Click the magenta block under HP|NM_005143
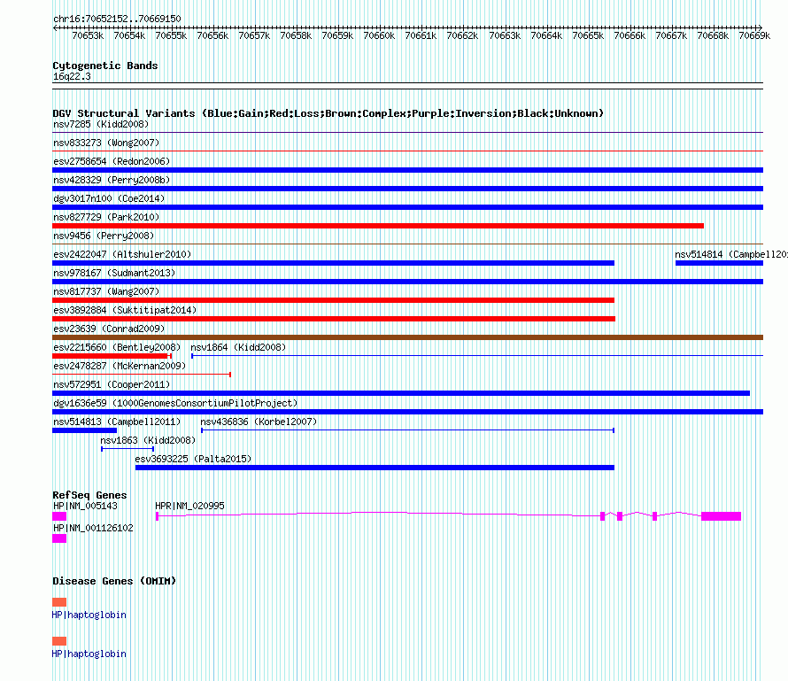788x681 pixels. click(59, 516)
